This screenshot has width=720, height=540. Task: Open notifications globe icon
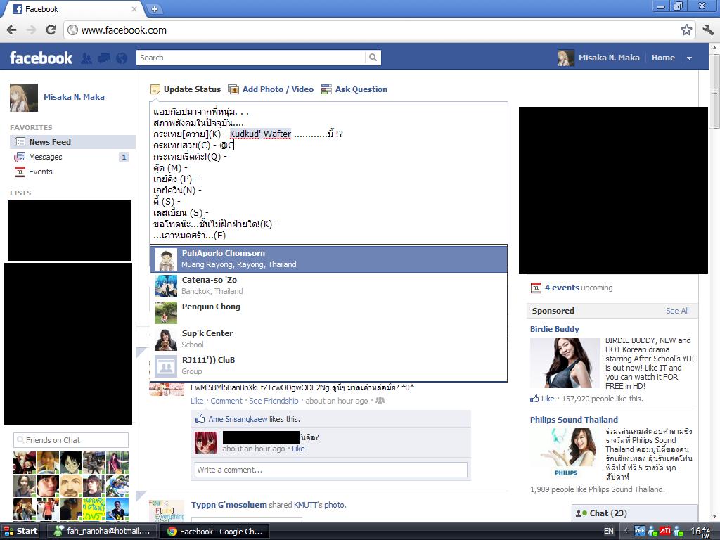(122, 58)
